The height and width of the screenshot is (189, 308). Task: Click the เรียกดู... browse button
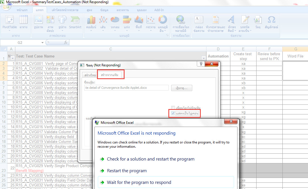coord(181,88)
